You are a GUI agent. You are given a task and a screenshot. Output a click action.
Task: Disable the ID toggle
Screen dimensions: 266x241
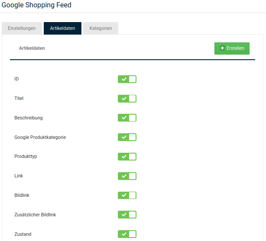tap(127, 79)
